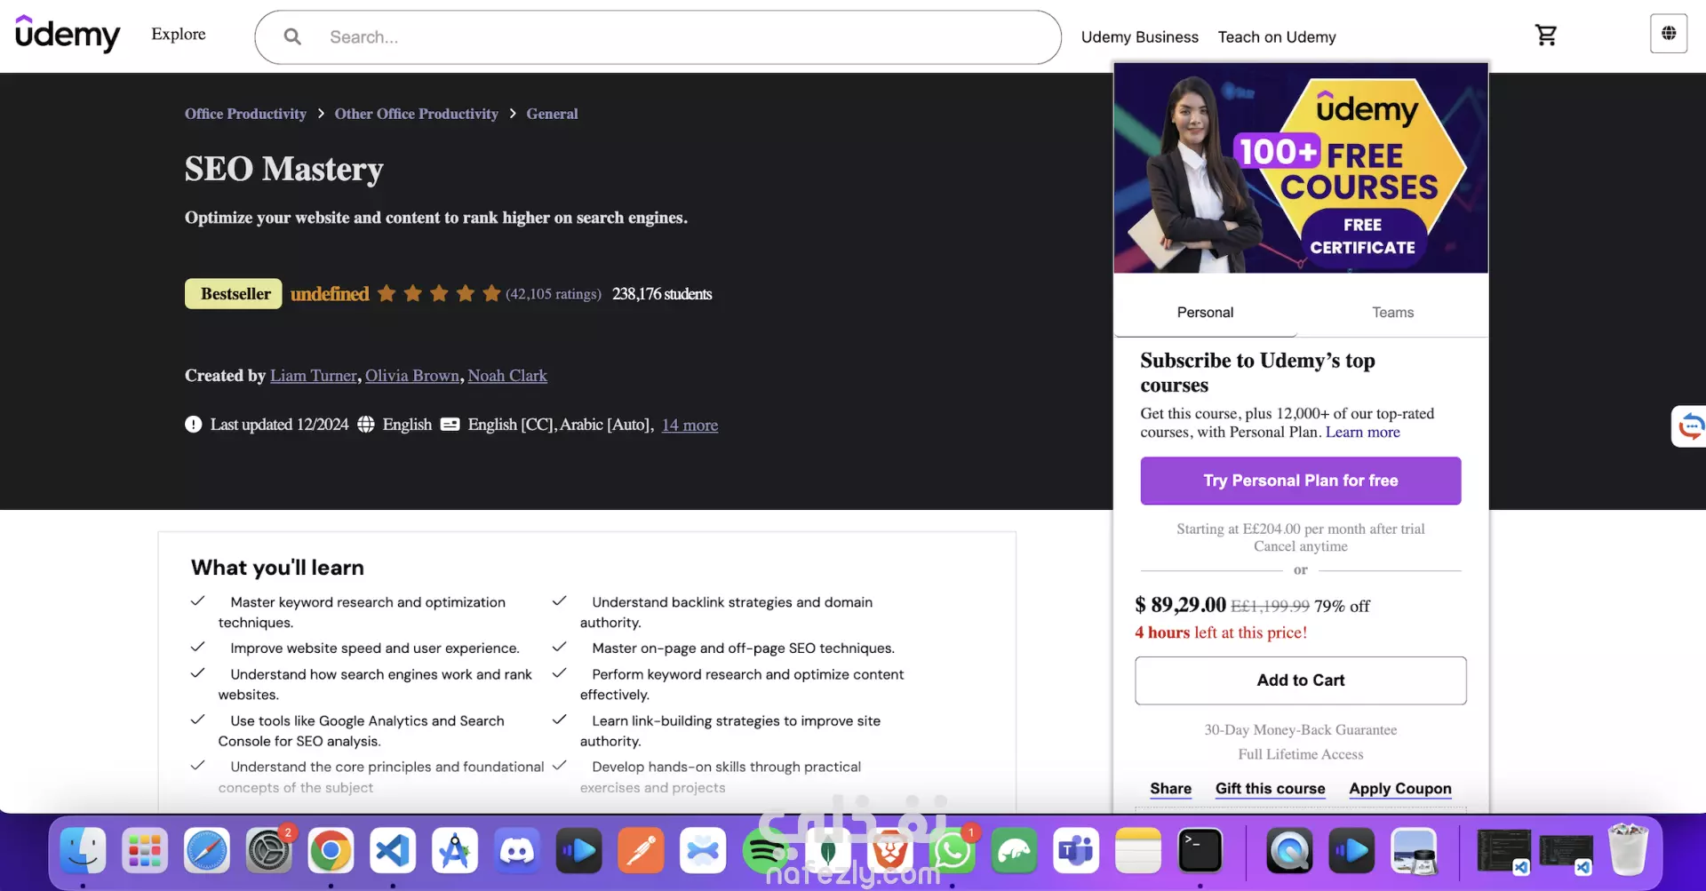Click the Share link

[x=1171, y=789]
